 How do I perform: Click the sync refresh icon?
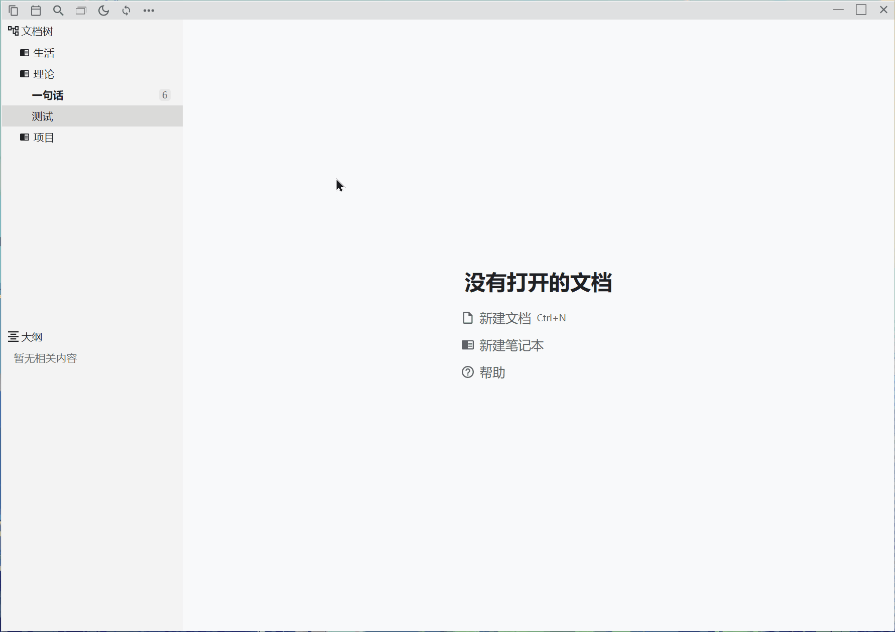tap(126, 11)
